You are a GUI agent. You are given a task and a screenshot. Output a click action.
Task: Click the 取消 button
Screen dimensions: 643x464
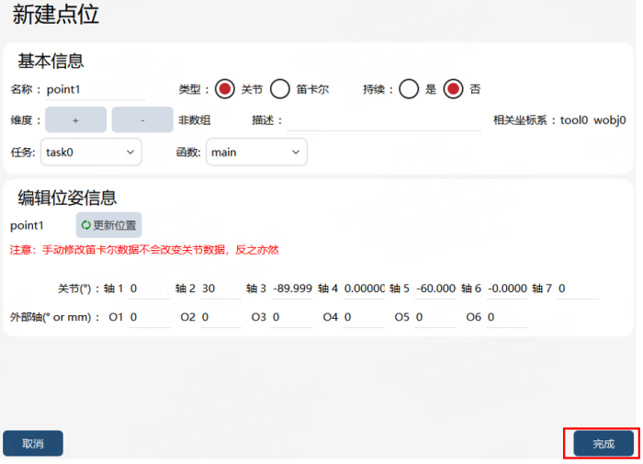click(33, 443)
